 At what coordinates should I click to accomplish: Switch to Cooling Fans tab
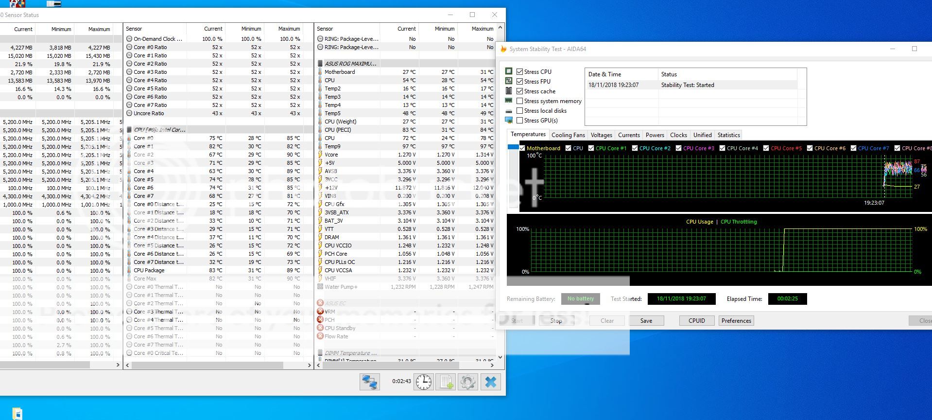tap(568, 135)
